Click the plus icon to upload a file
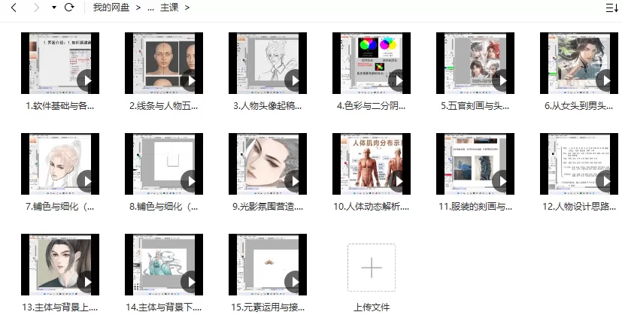 pyautogui.click(x=372, y=267)
